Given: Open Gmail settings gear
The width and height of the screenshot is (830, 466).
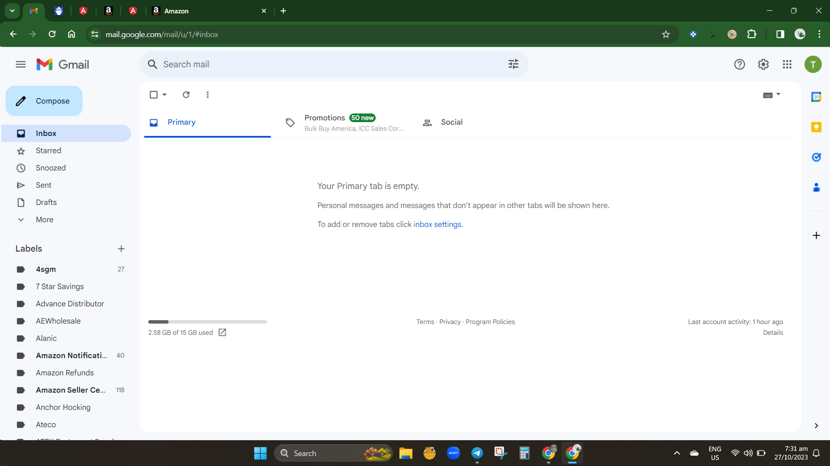Looking at the screenshot, I should pyautogui.click(x=763, y=64).
